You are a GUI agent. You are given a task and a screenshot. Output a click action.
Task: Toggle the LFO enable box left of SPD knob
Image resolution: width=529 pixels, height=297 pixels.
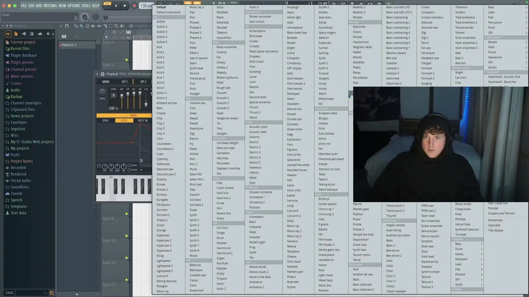(x=99, y=166)
